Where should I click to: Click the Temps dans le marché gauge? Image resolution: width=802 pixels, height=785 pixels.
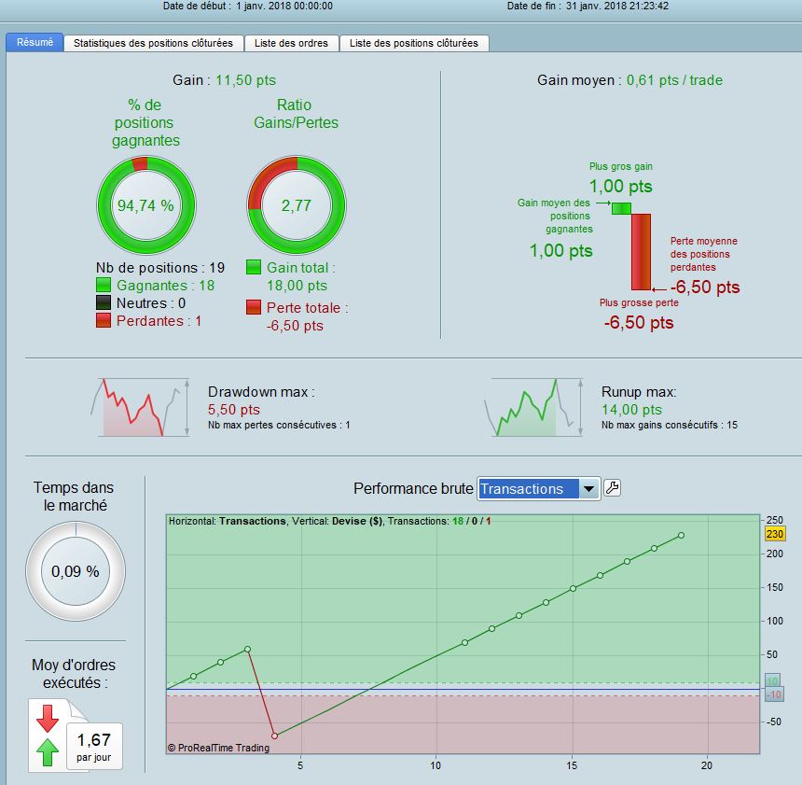pyautogui.click(x=76, y=571)
